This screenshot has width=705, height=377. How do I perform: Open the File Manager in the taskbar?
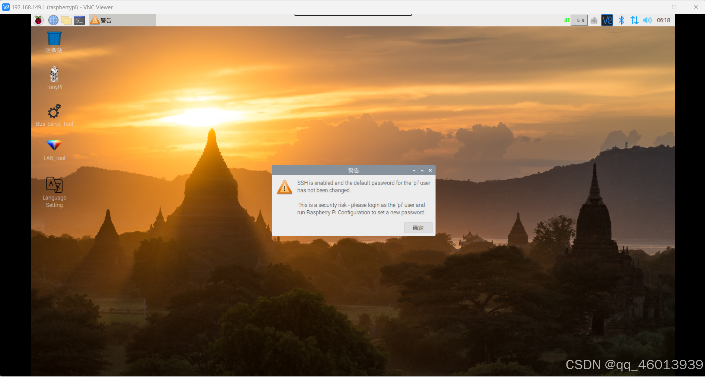pyautogui.click(x=66, y=20)
